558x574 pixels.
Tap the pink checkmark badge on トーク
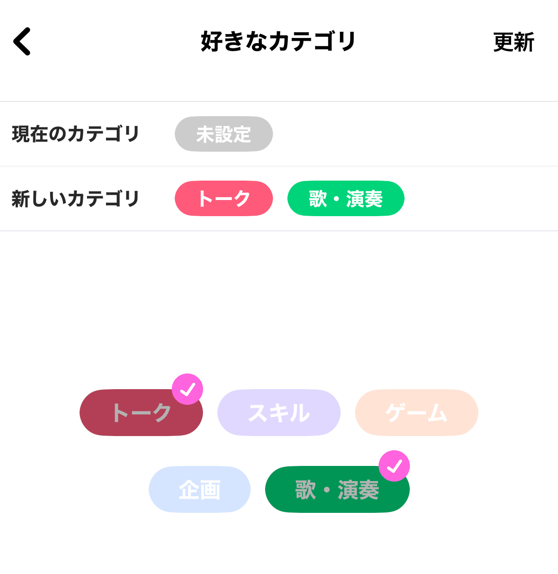coord(187,389)
